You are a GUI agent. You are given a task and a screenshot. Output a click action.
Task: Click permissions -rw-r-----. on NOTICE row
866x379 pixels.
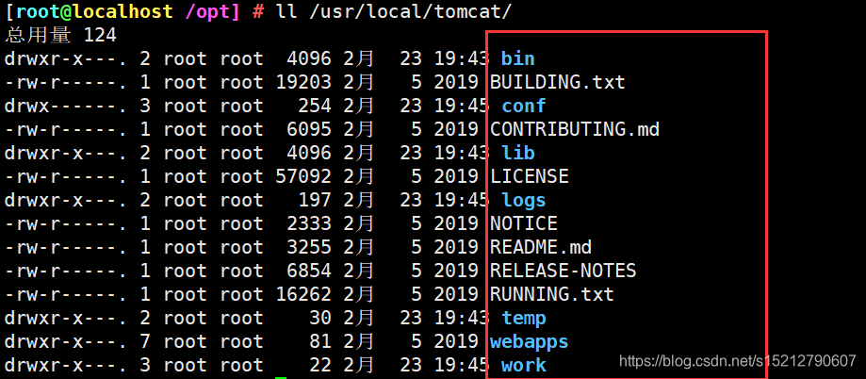pos(66,223)
